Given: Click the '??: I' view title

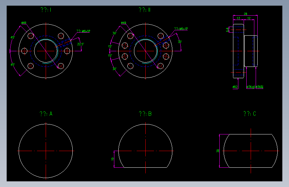Looking at the screenshot, I should coord(46,10).
